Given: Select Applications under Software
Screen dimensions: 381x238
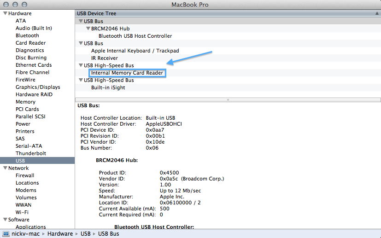Looking at the screenshot, I should point(30,227).
